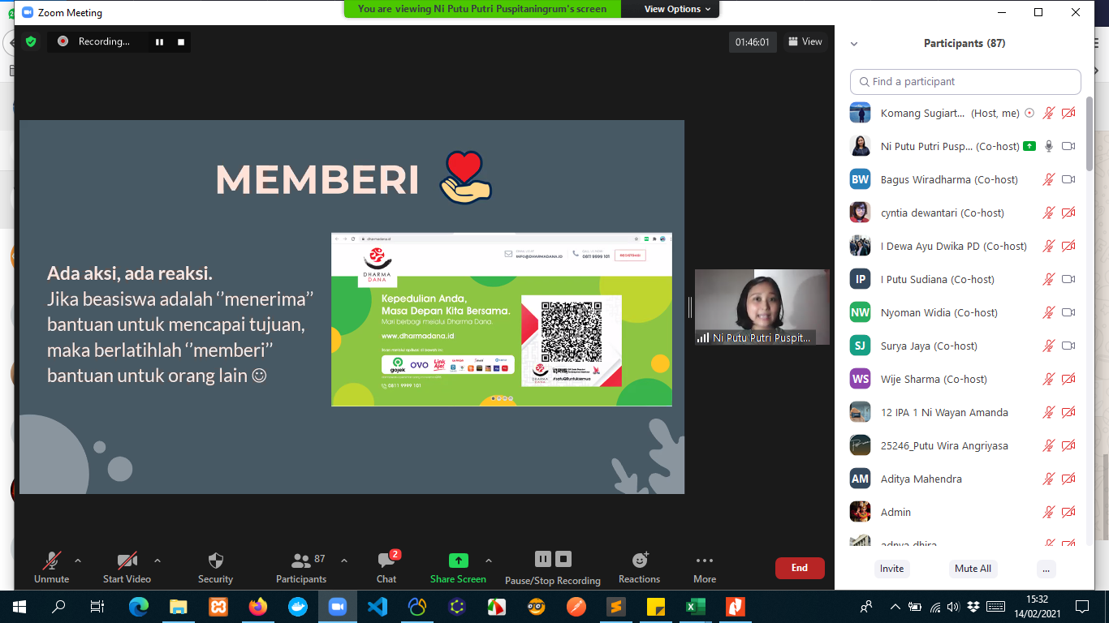Screen dimensions: 1109x623
Task: Open Participants panel from toolbar
Action: coord(301,561)
